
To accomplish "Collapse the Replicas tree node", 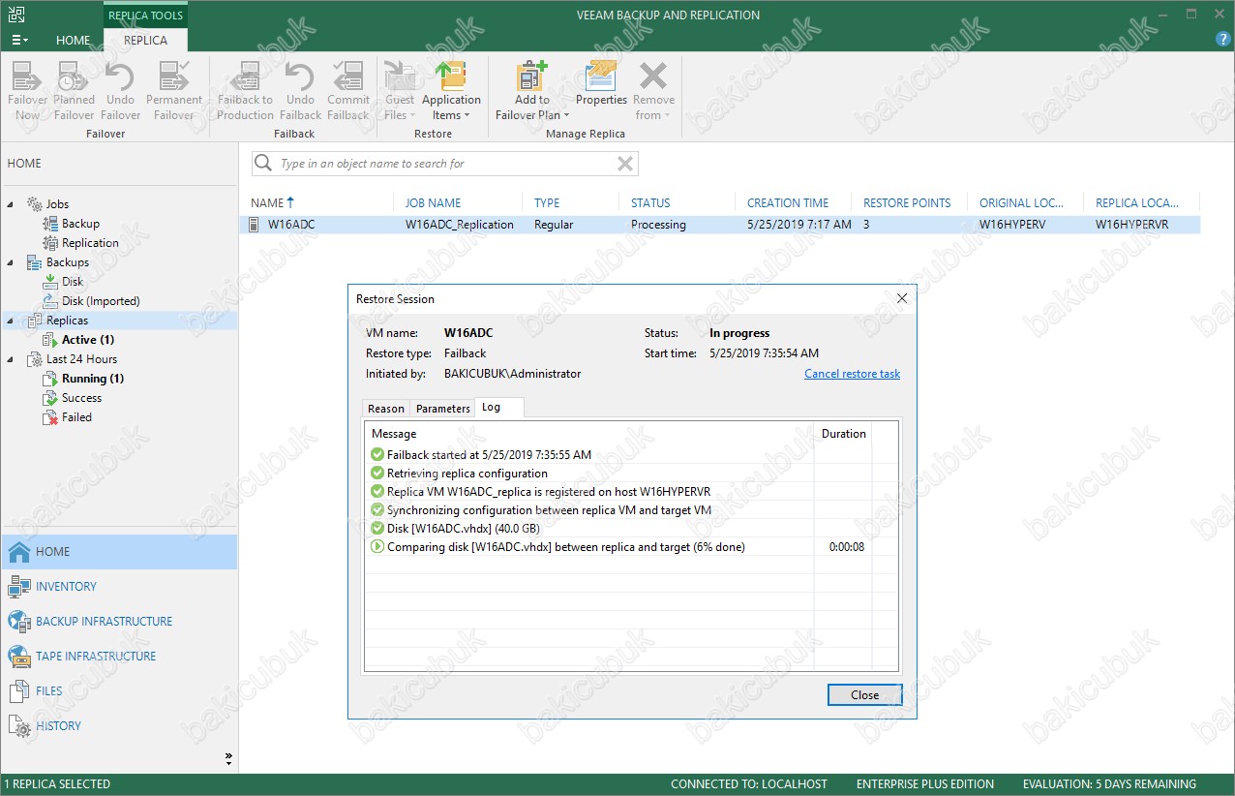I will 12,321.
